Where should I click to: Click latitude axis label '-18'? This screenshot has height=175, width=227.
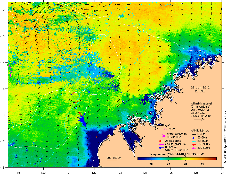(3, 167)
